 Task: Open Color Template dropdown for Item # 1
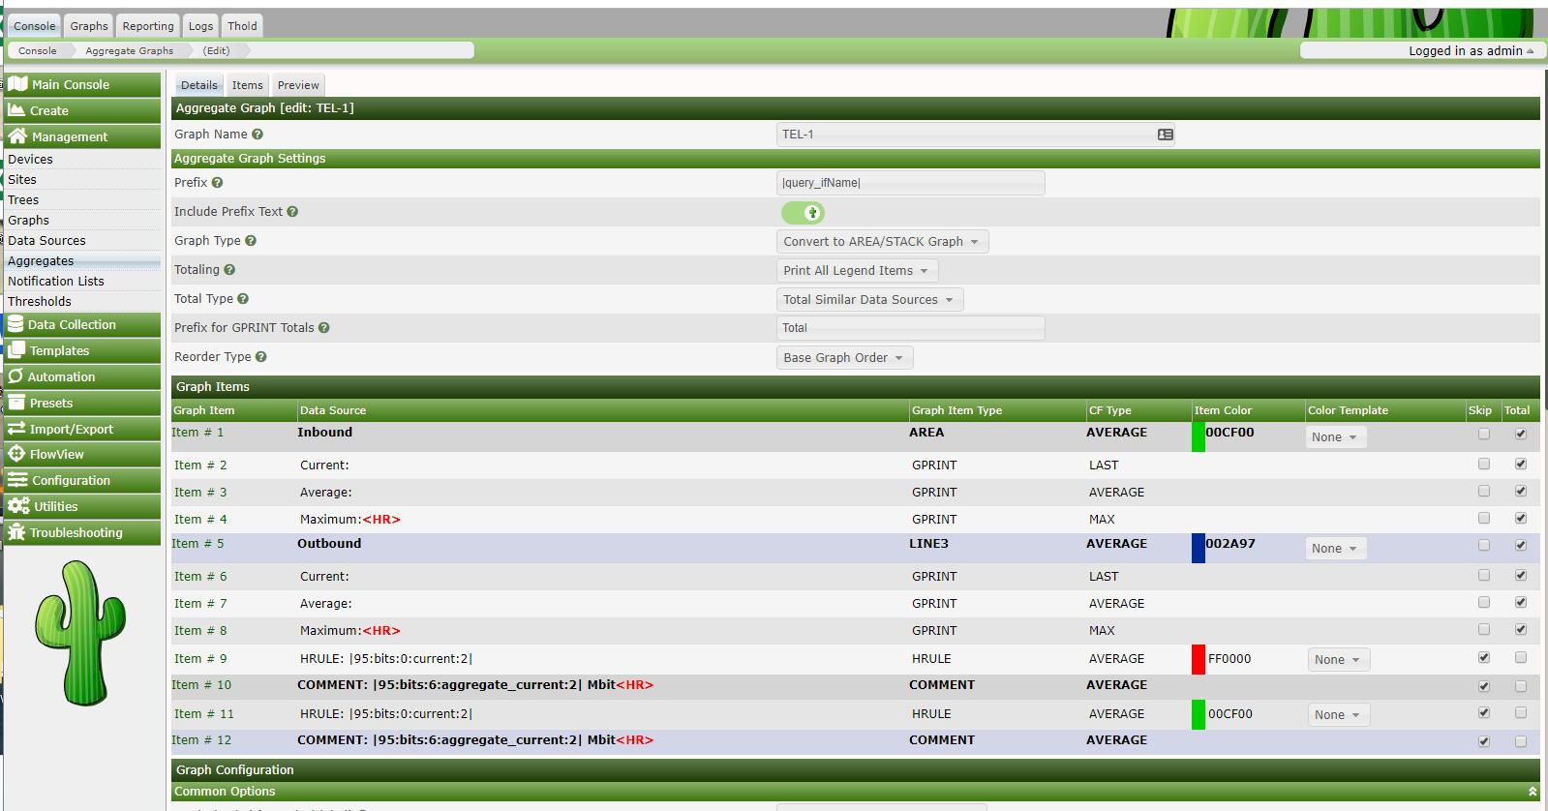point(1335,437)
